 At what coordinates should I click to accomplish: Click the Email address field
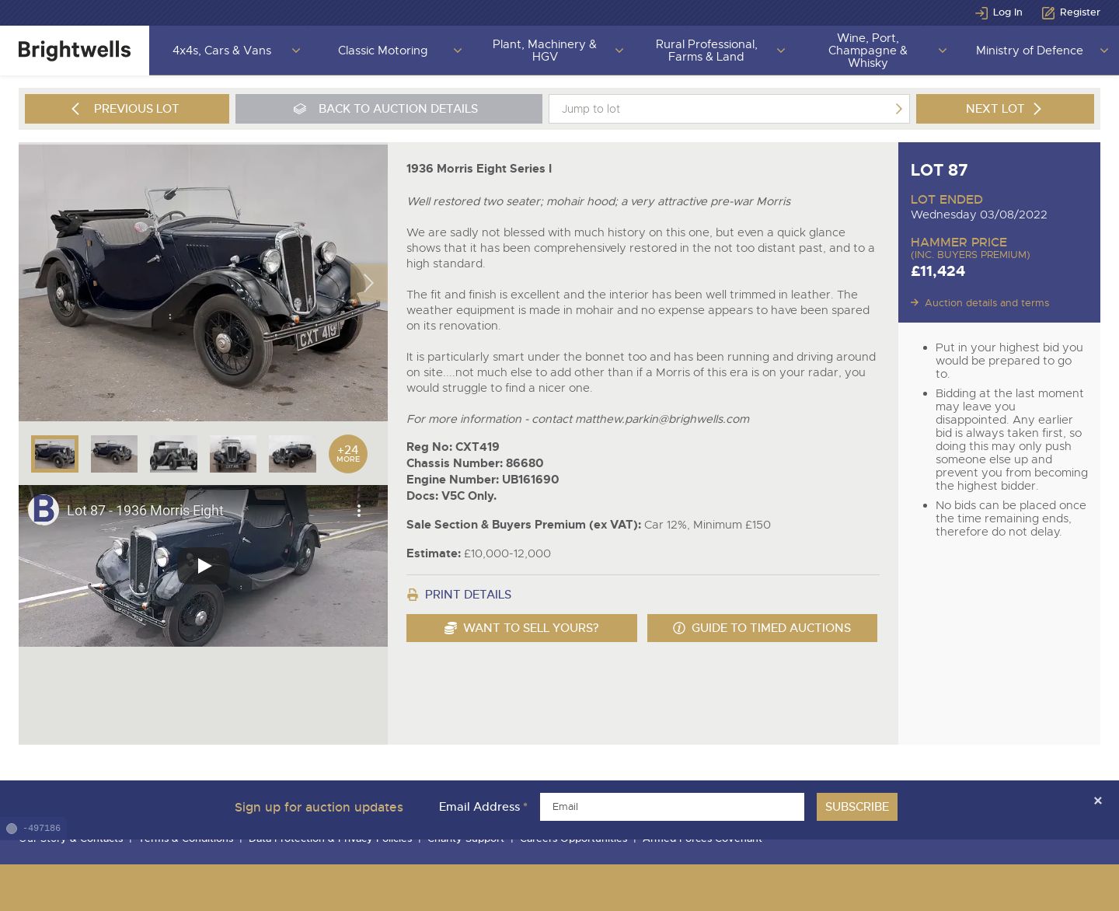672,807
